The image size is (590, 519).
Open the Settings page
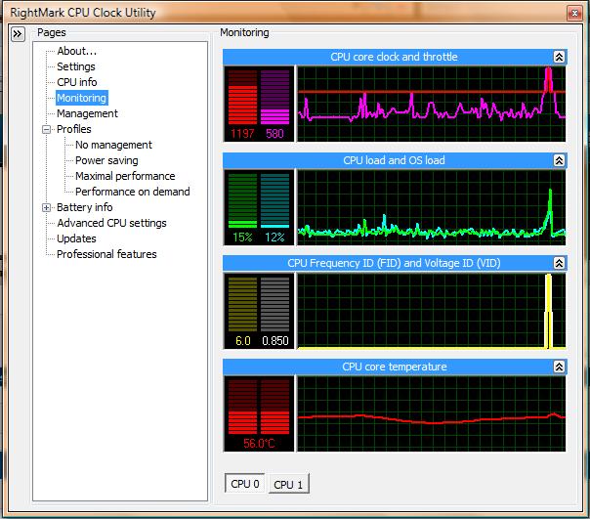point(76,66)
